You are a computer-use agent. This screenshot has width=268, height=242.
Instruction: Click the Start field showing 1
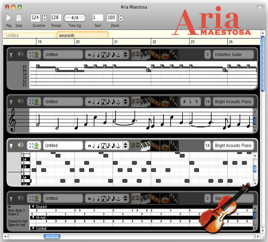tap(98, 17)
